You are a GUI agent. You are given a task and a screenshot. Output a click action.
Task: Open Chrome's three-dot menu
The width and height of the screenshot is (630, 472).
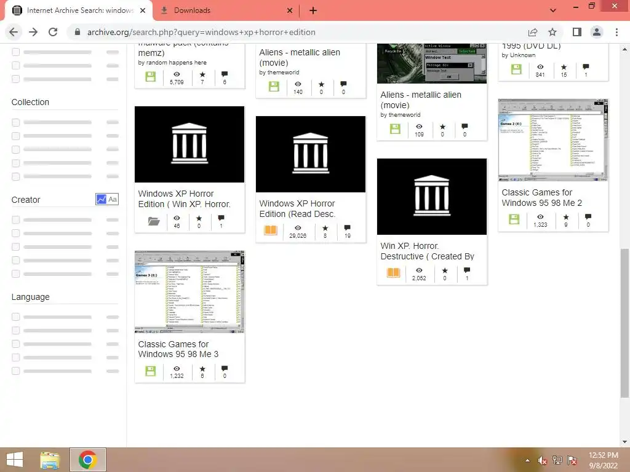click(616, 32)
